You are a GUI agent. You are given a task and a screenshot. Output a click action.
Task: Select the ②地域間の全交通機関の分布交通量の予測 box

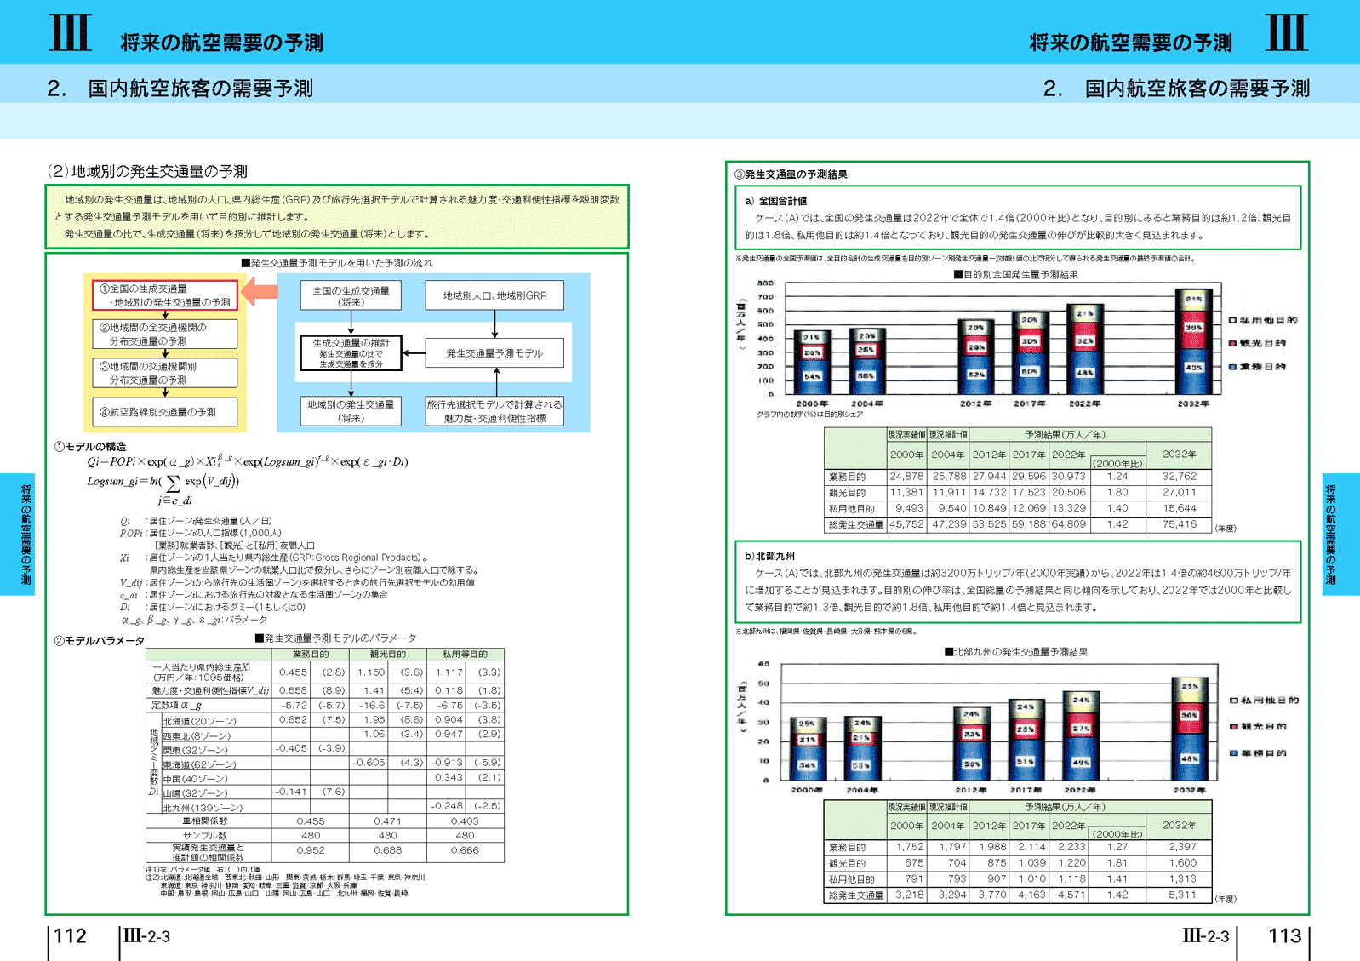pos(164,334)
